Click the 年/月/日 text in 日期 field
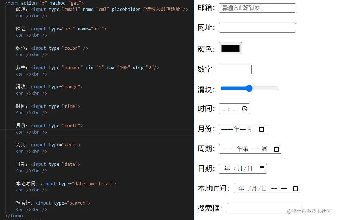This screenshot has height=220, width=337. 239,169
